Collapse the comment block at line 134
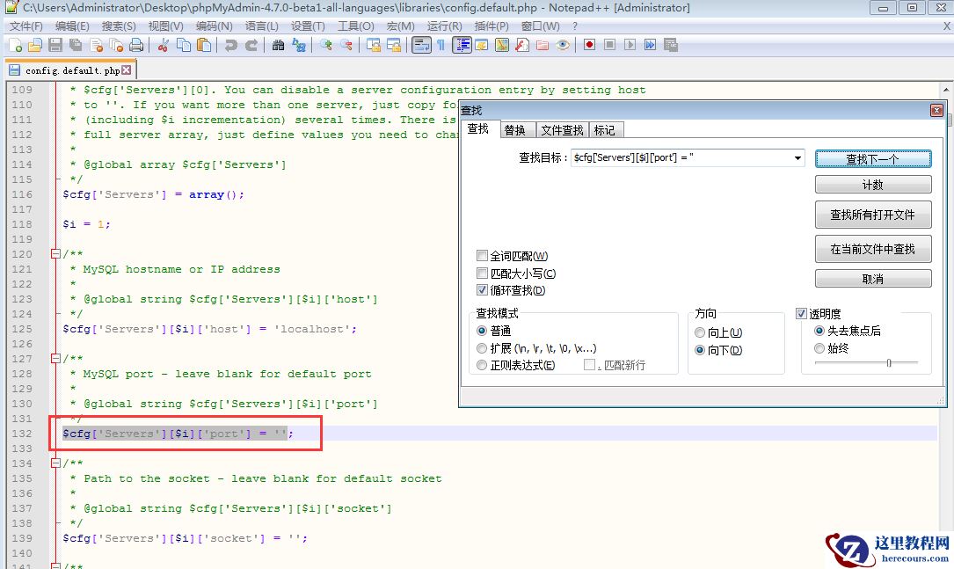Image resolution: width=954 pixels, height=569 pixels. [x=55, y=463]
